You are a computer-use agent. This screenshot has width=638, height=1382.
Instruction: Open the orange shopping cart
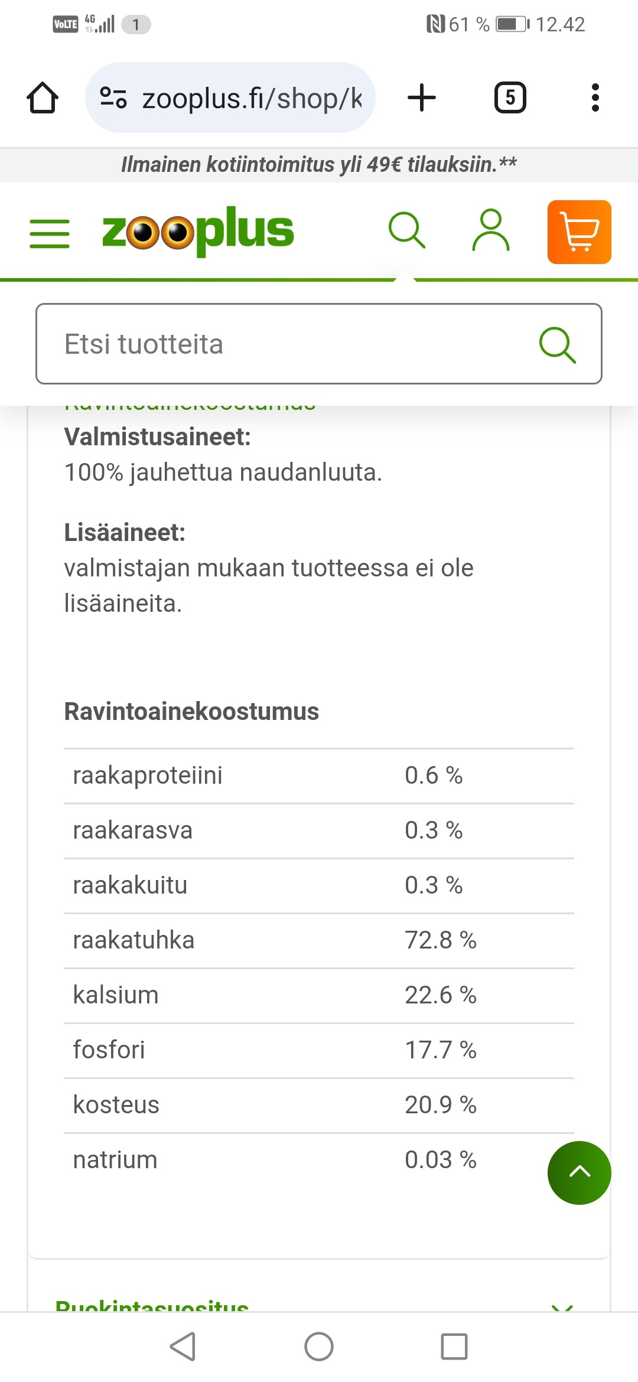[x=579, y=232]
